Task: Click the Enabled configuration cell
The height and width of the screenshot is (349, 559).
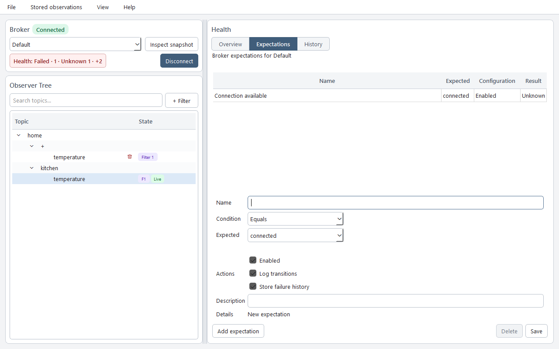Action: click(497, 96)
